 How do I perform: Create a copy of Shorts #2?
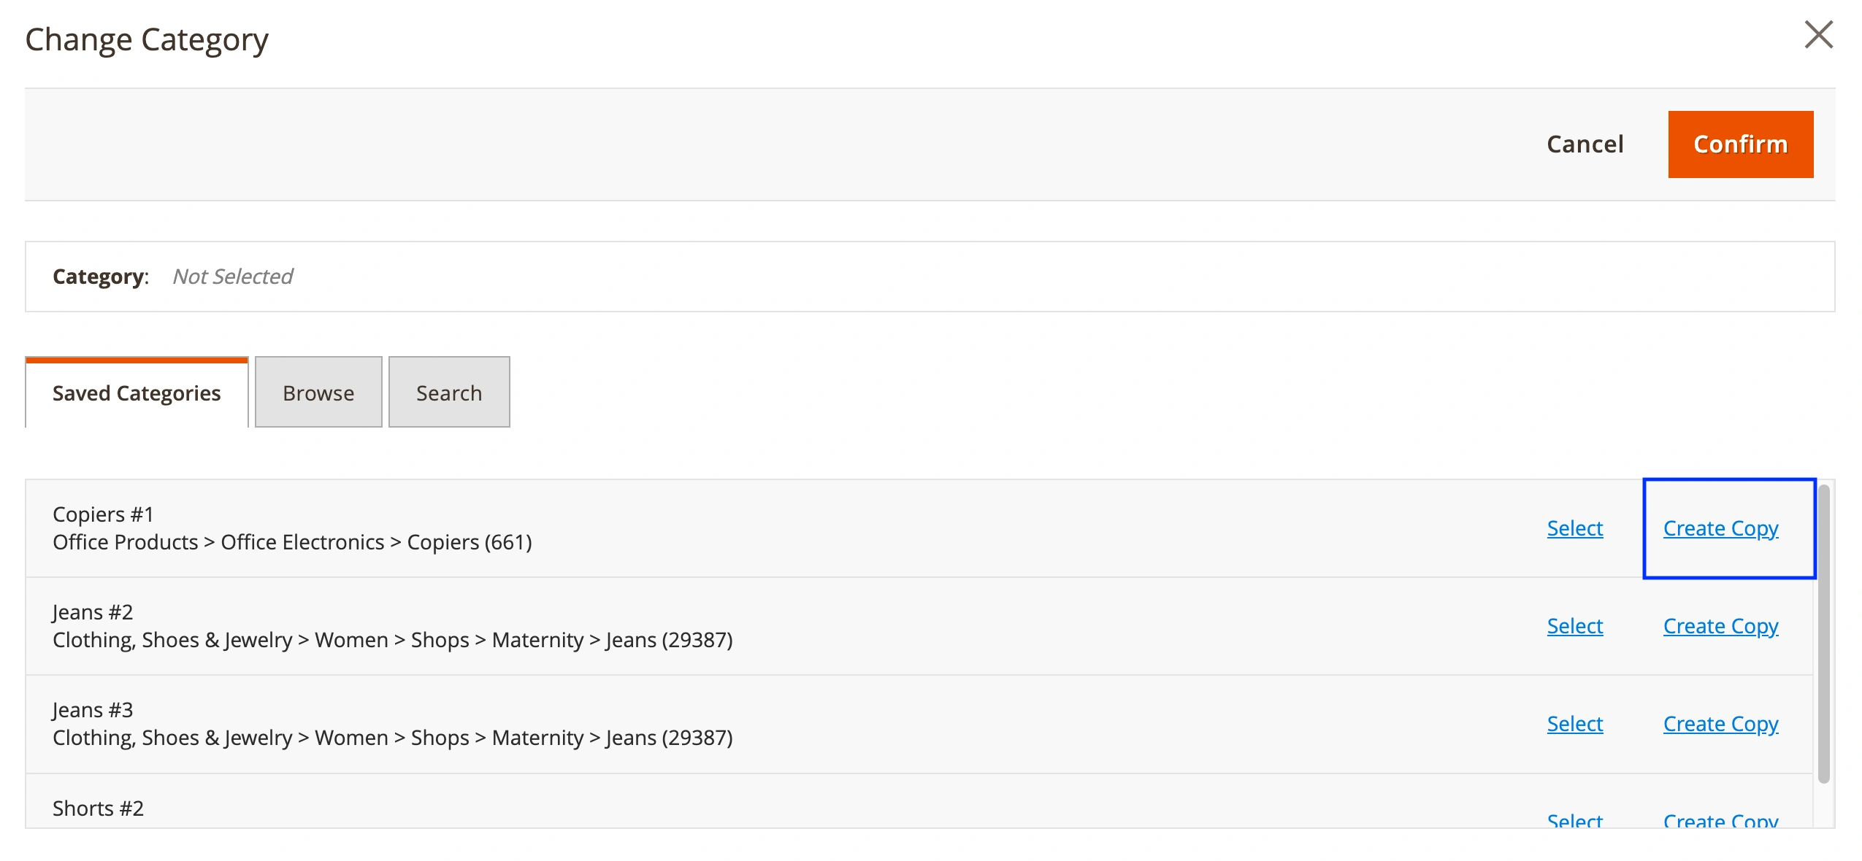point(1720,820)
